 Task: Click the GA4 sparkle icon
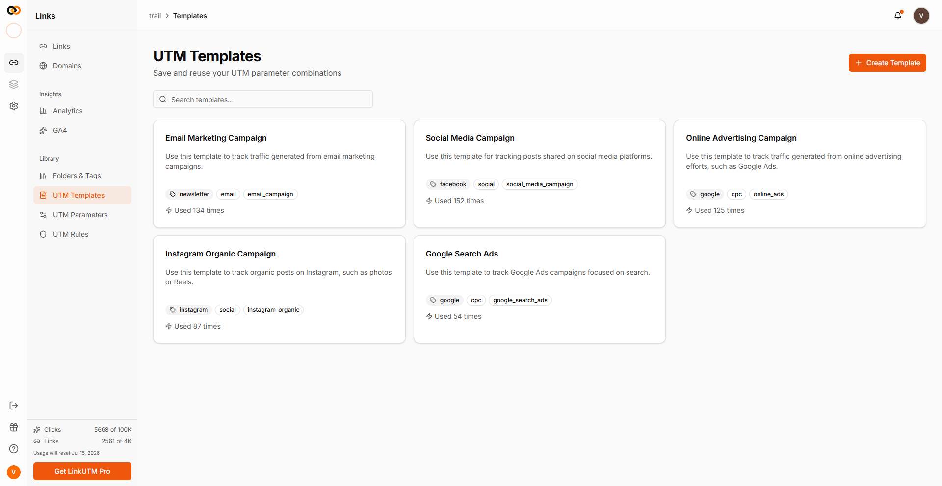pos(43,130)
